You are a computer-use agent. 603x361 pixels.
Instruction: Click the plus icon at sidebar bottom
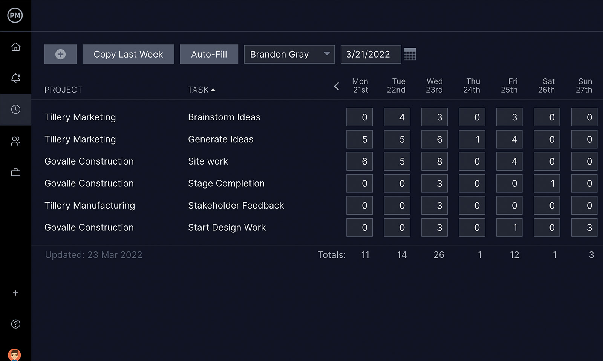(x=15, y=293)
